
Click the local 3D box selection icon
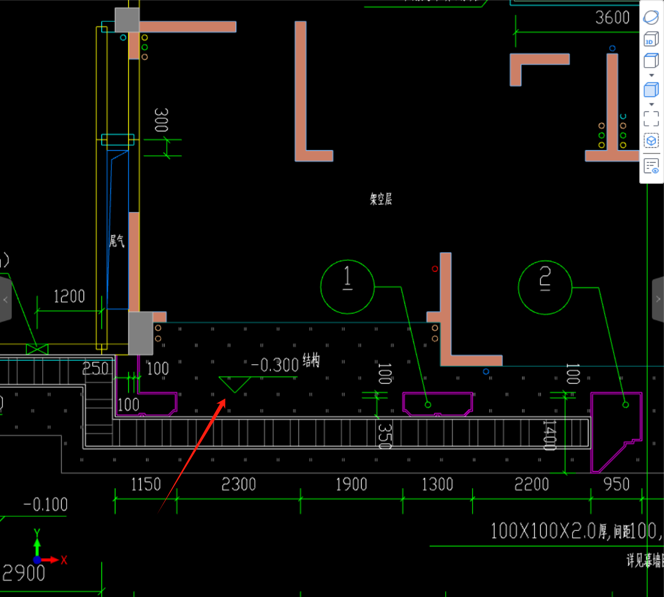pos(651,141)
